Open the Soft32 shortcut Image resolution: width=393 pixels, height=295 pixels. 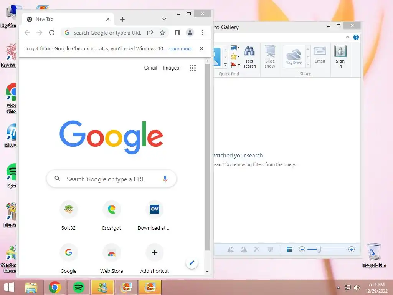(69, 216)
